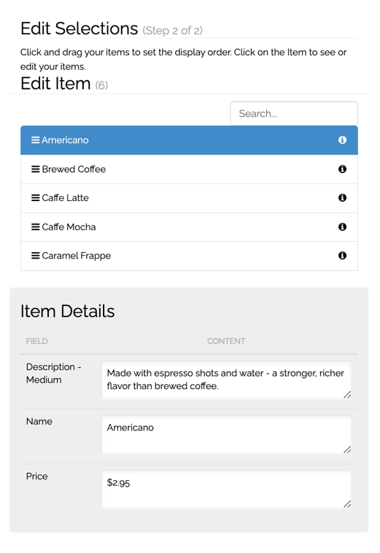The height and width of the screenshot is (553, 380).
Task: Choose Caffe Mocha from the list
Action: point(190,227)
